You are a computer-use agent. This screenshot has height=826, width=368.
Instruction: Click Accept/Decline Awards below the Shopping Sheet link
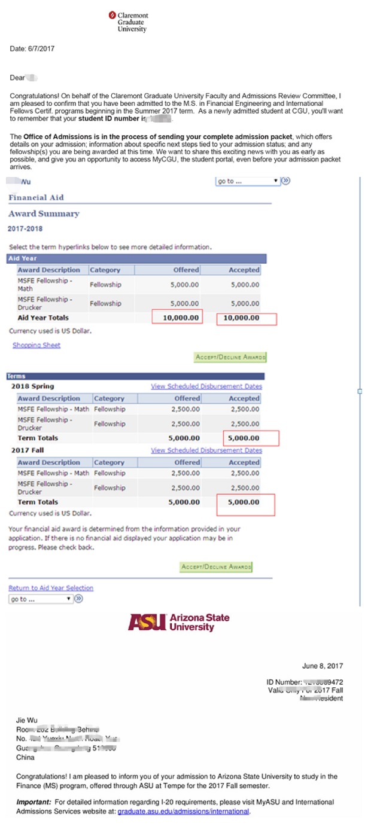click(x=230, y=358)
